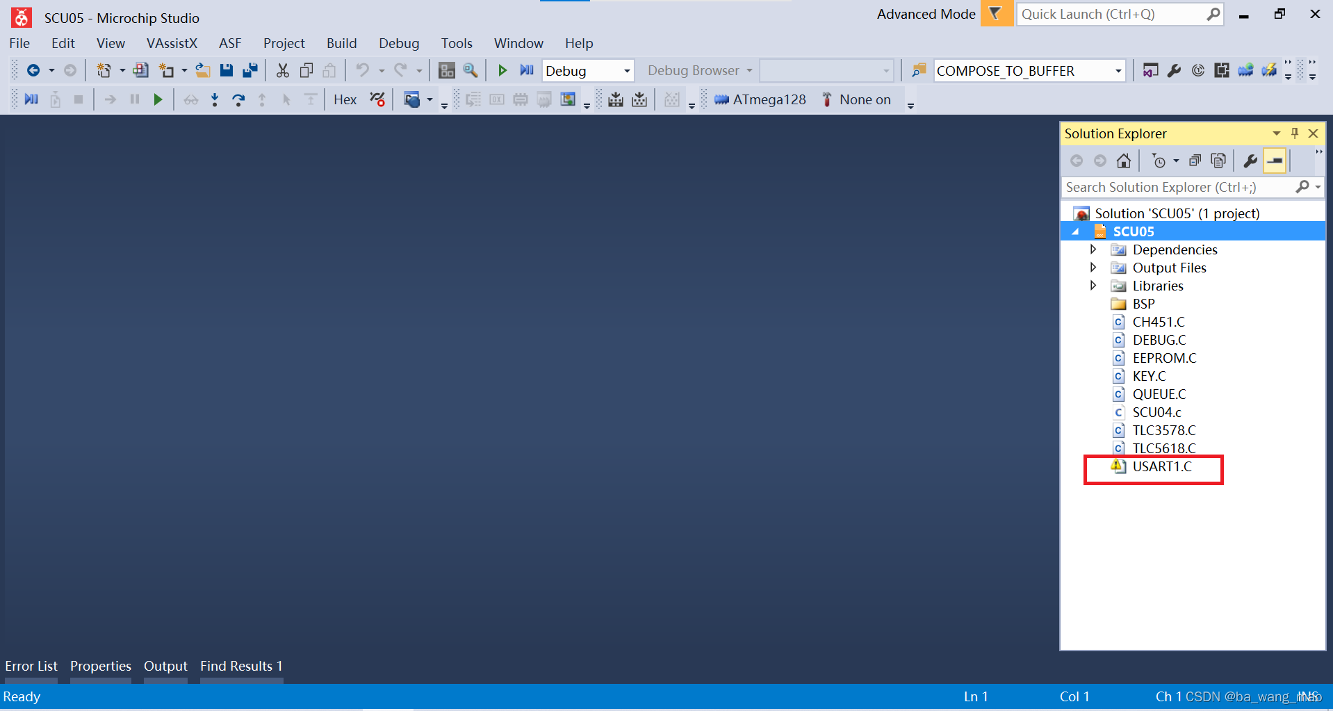Click the Find in Files magnifier icon

471,70
